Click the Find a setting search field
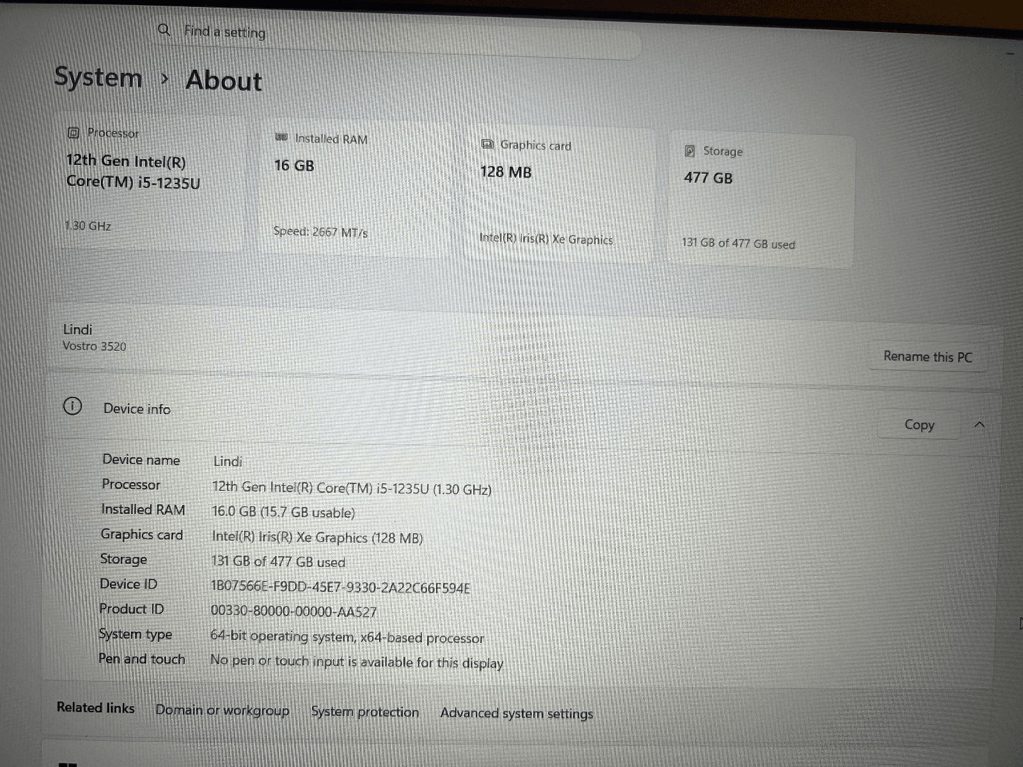1023x767 pixels. (396, 37)
